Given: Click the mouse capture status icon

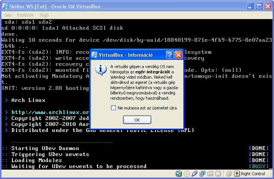Looking at the screenshot, I should pyautogui.click(x=229, y=174).
